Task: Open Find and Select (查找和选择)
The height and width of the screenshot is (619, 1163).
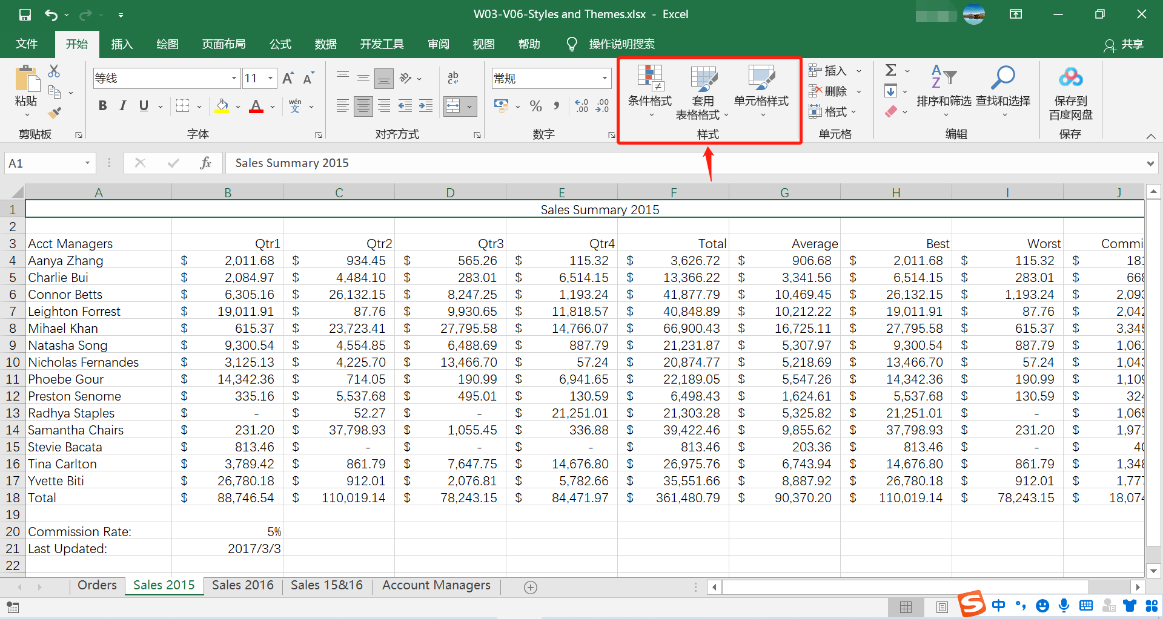Action: pos(1003,91)
